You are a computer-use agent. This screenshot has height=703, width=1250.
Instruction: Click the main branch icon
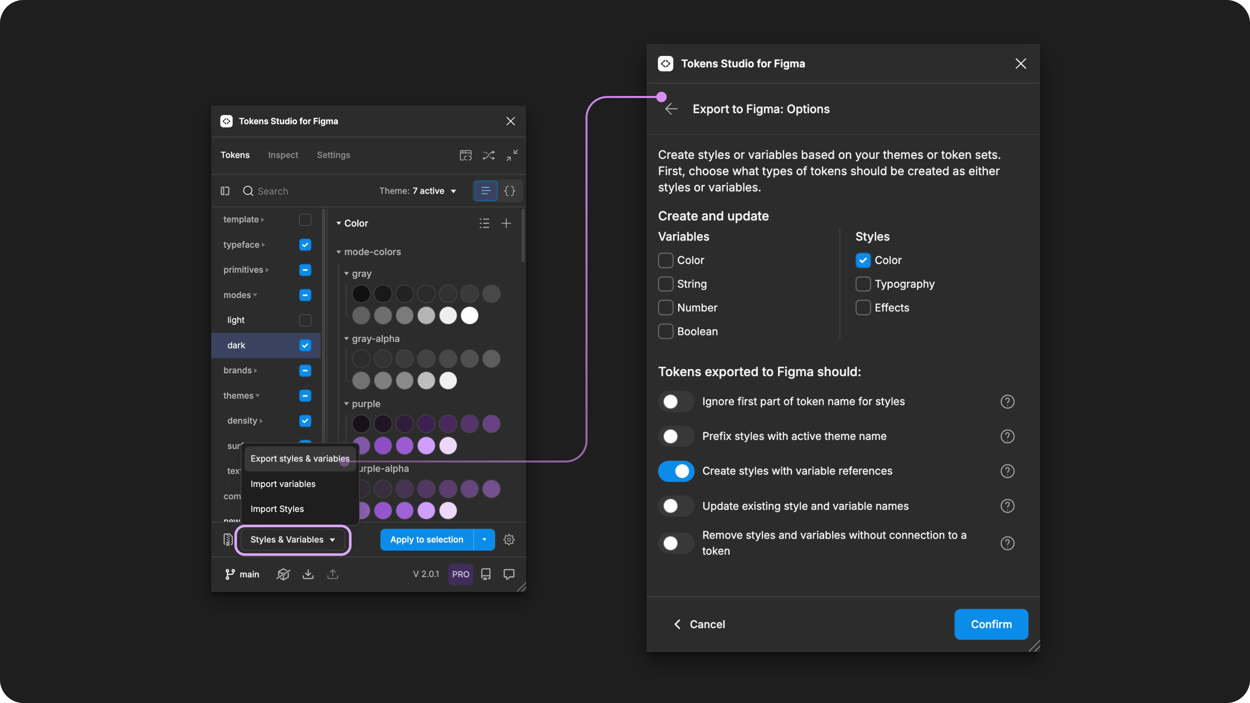click(x=230, y=574)
